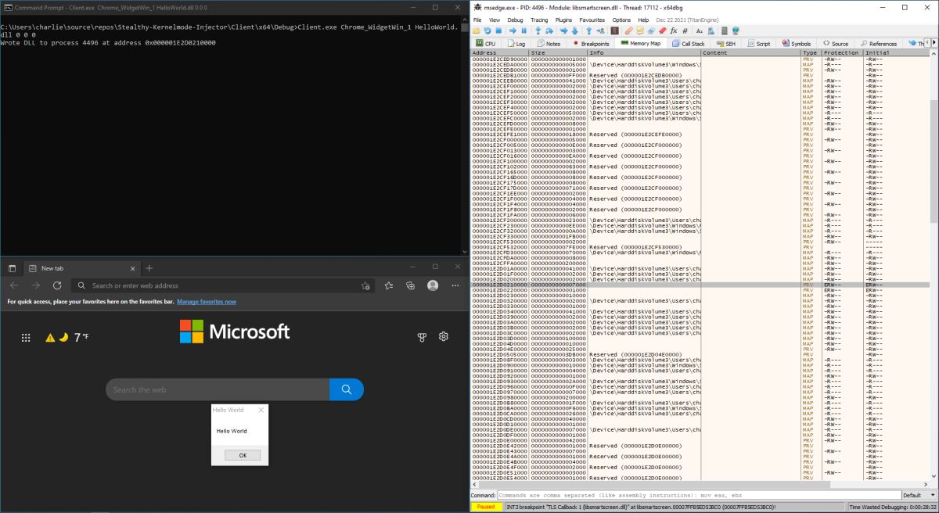Click the Search the web box
Screen dimensions: 939x513
218,389
